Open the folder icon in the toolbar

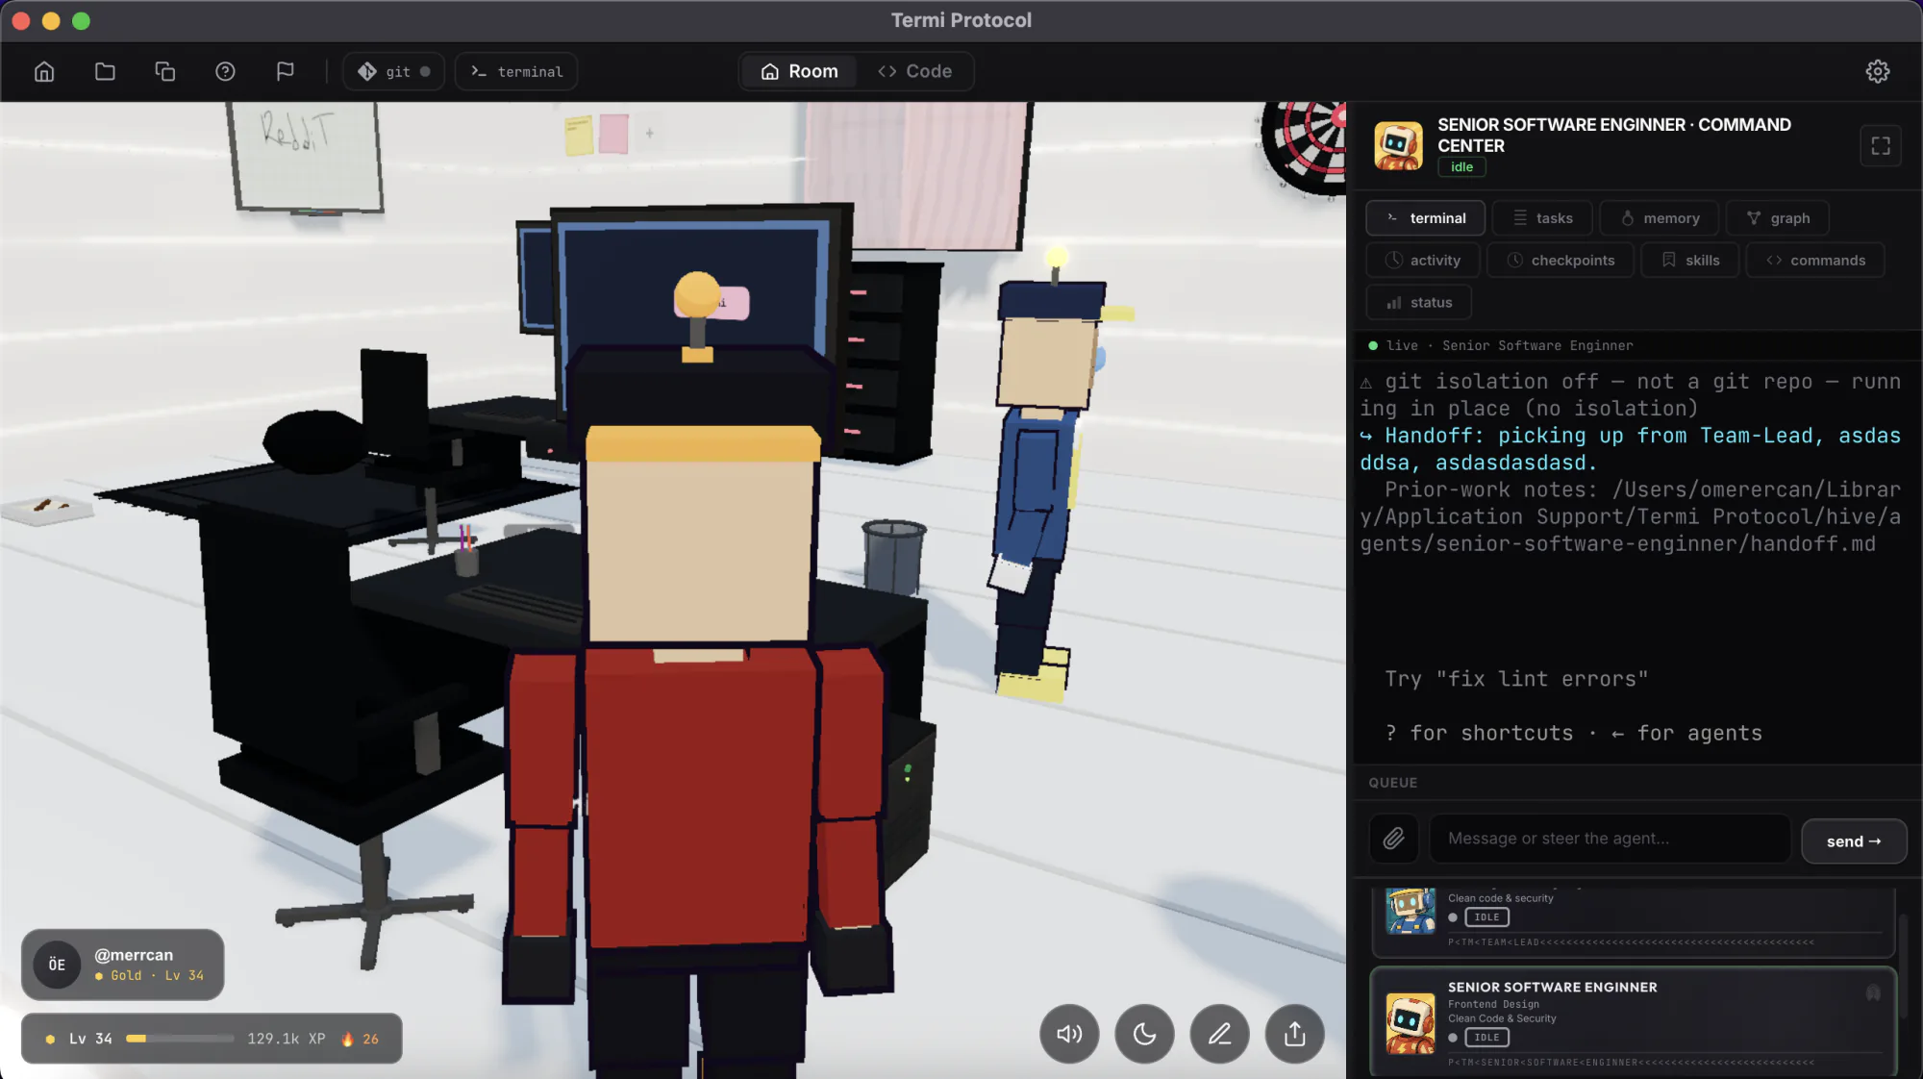(105, 71)
